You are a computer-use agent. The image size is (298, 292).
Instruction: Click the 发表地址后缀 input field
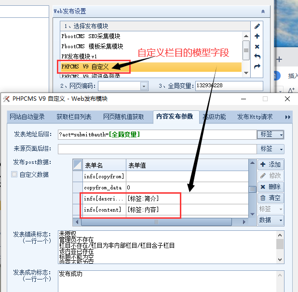click(157, 134)
